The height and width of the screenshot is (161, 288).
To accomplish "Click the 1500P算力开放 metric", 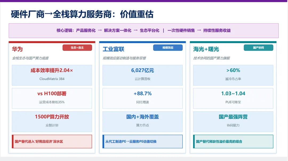I will click(52, 117).
